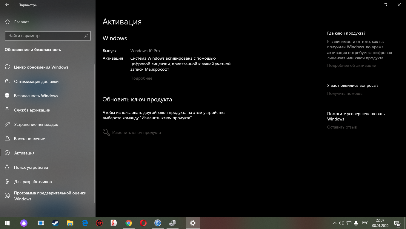Click the Активация heading at page top
Screen dimensions: 406x229
[122, 22]
